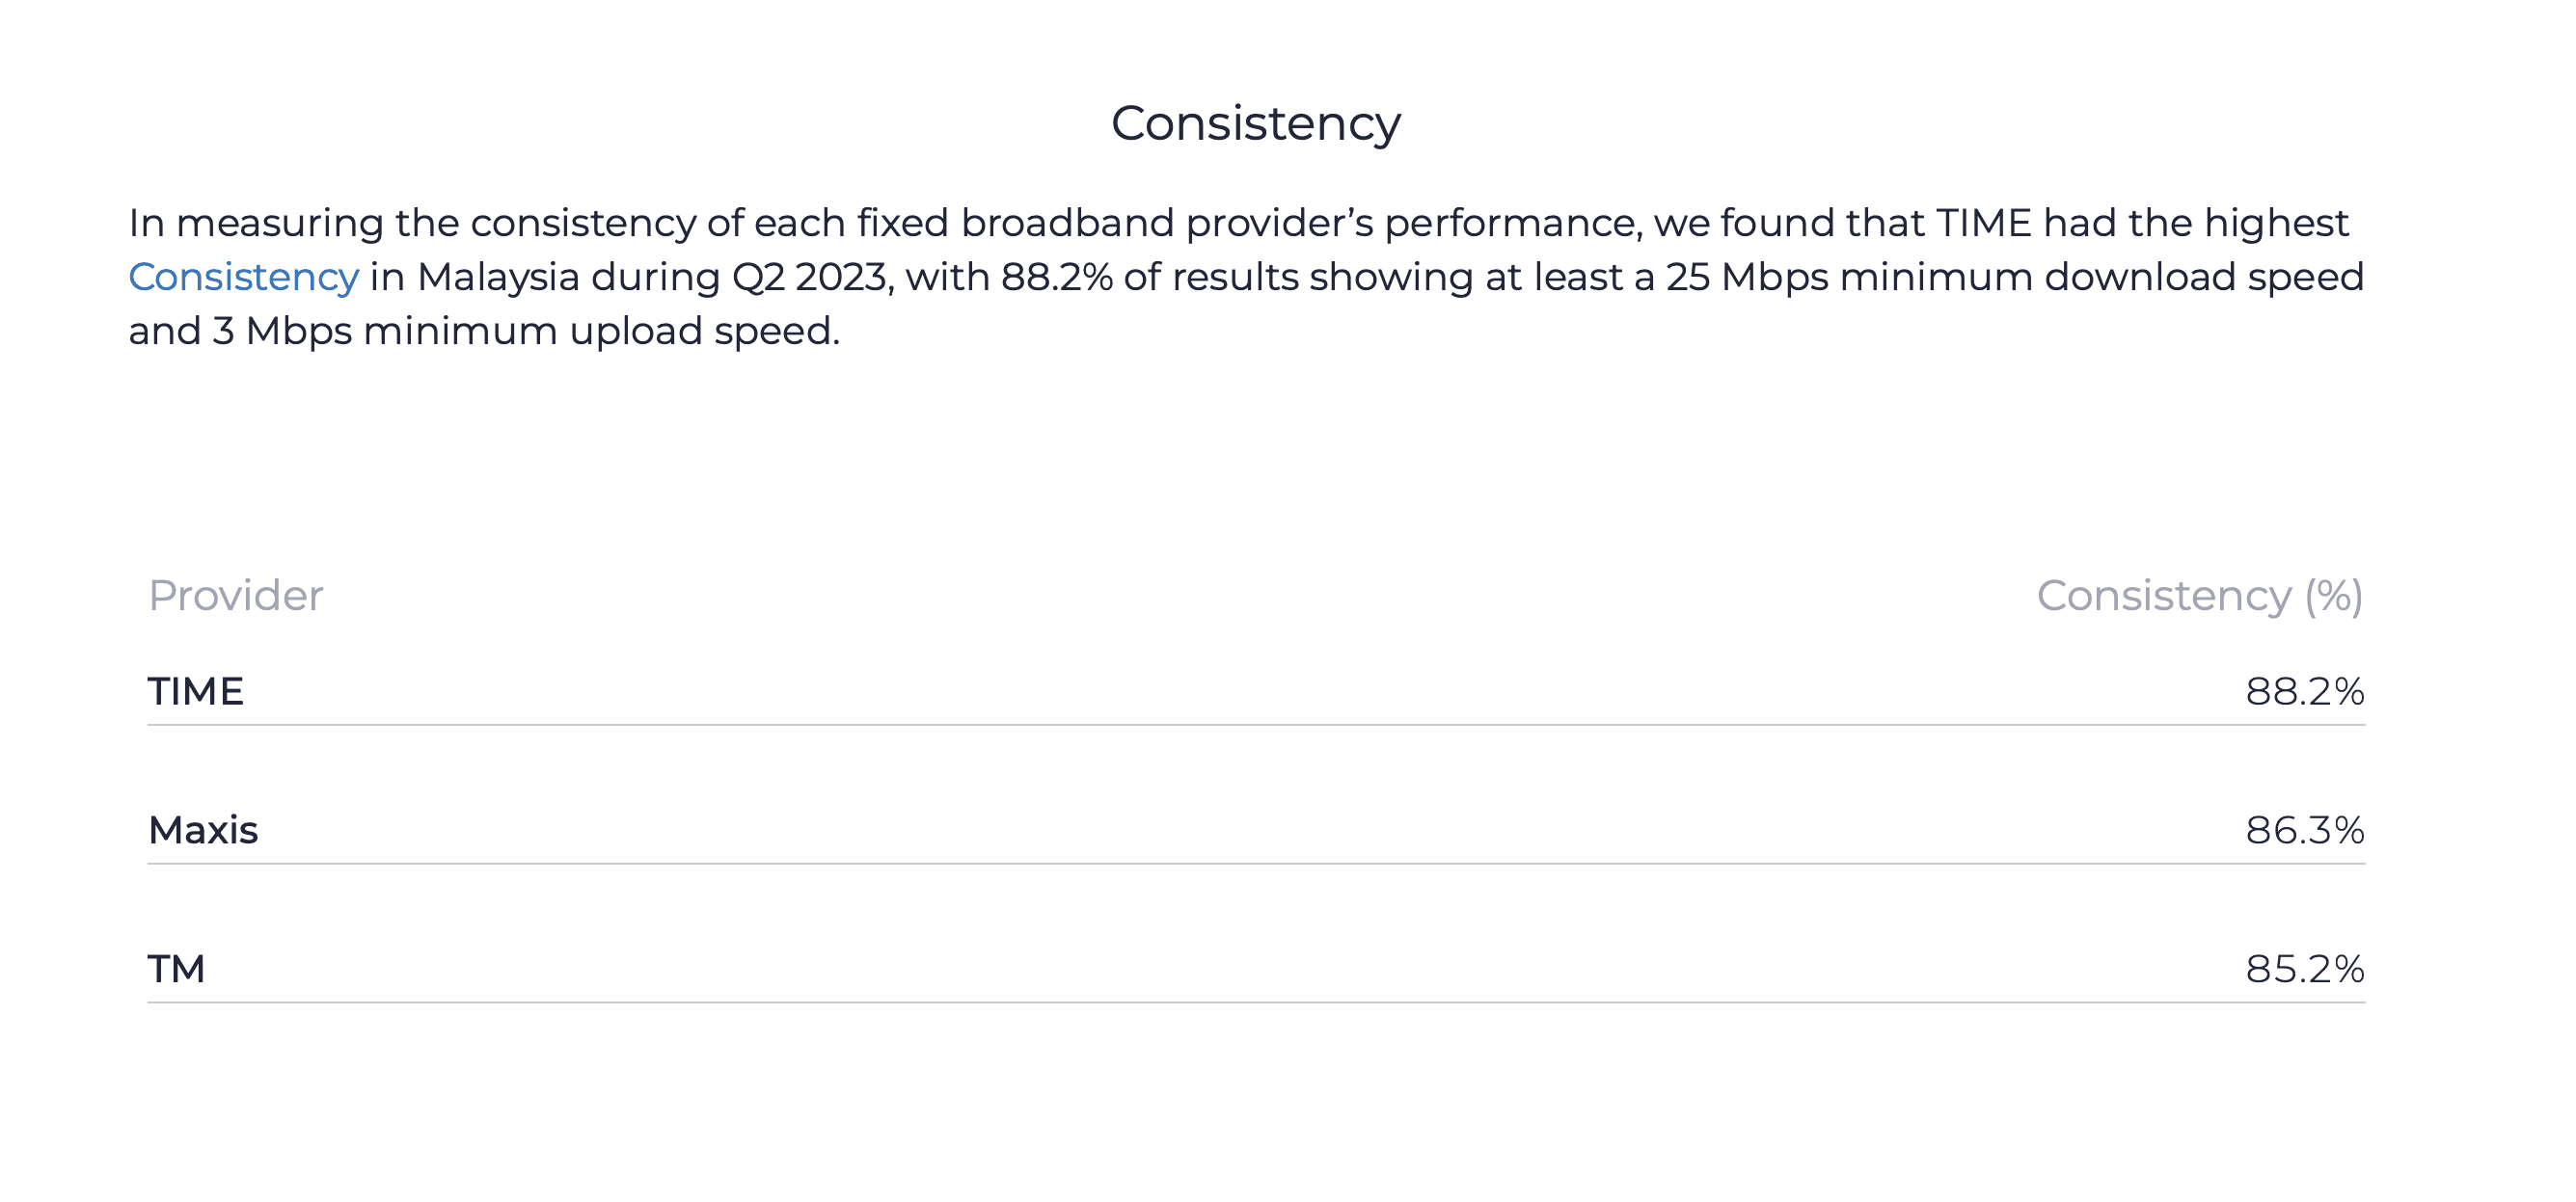
Task: Click the 85.2% value for TM
Action: [2304, 969]
